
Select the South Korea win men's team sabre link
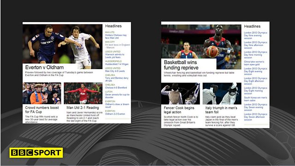point(255,99)
